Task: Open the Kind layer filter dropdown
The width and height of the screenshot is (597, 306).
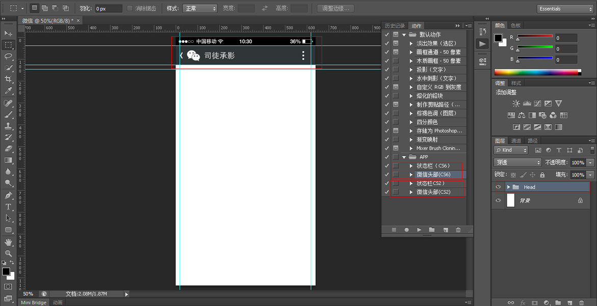Action: (511, 150)
